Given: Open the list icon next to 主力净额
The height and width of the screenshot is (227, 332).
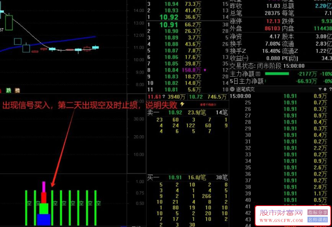Looking at the screenshot, I should coord(258,74).
